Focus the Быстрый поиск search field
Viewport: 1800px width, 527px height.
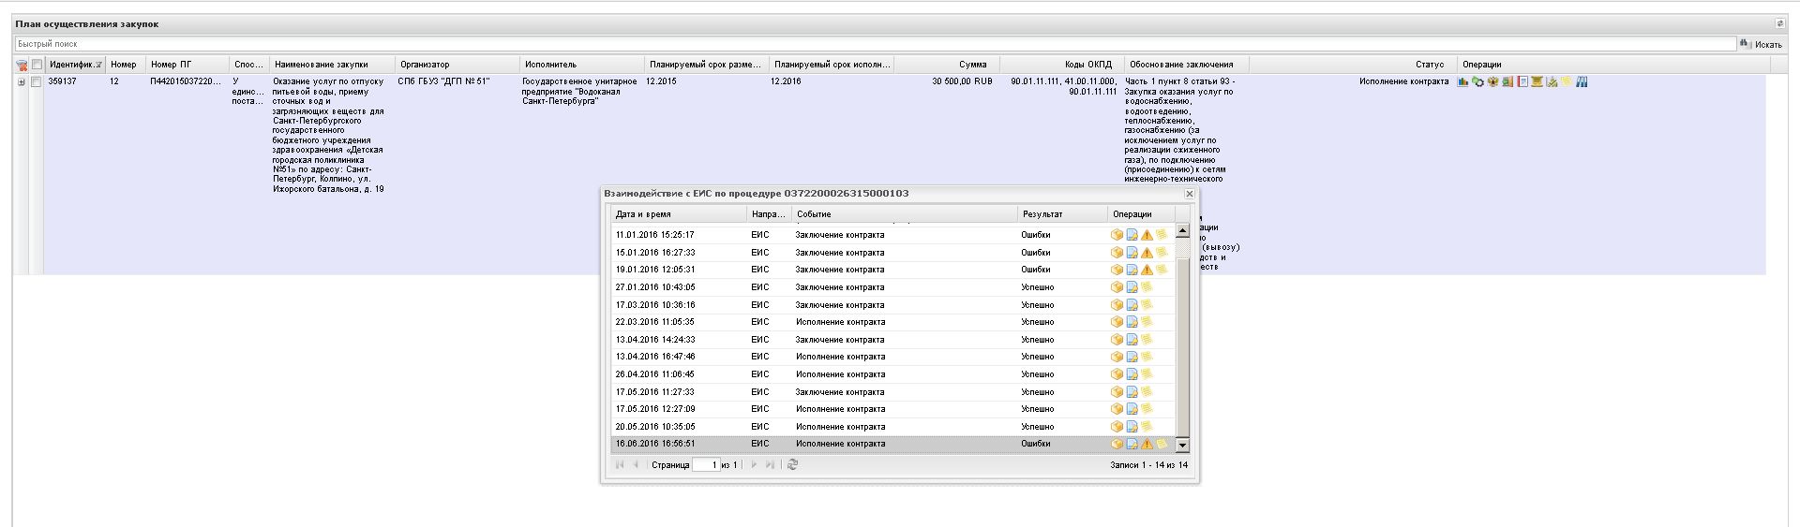point(876,44)
